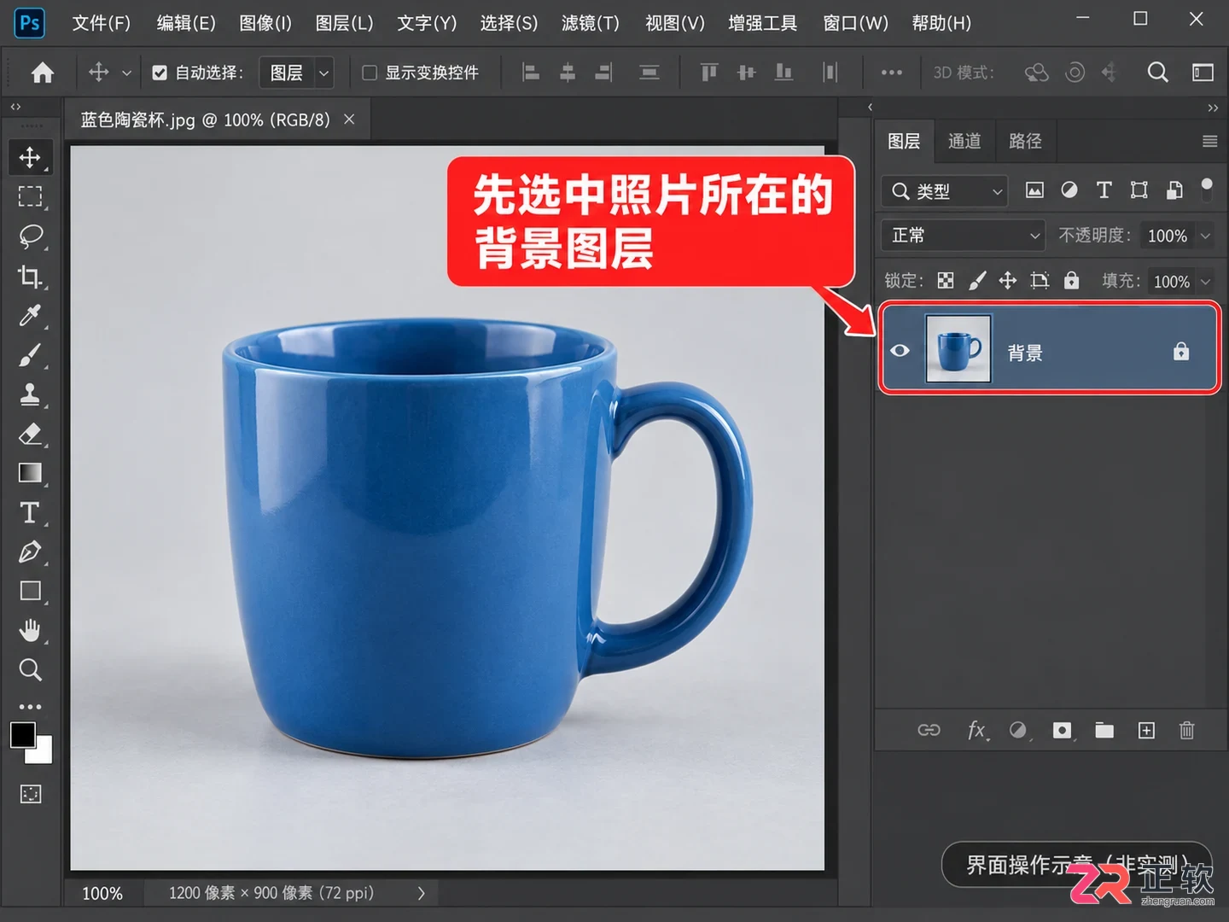Screen dimensions: 1229x922
Task: Hide the 背景 layer with eye icon
Action: point(900,350)
